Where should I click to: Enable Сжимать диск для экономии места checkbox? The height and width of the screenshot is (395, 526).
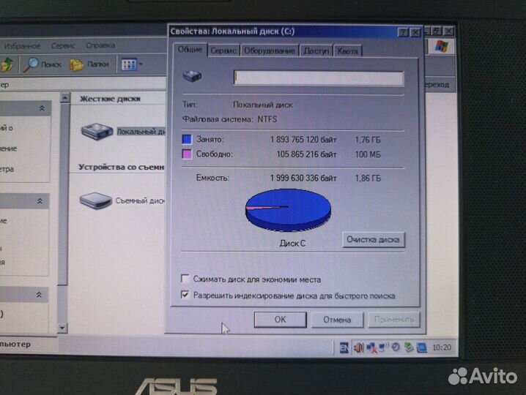[185, 279]
